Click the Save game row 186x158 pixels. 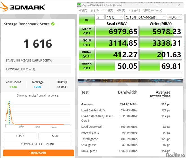click(x=126, y=145)
